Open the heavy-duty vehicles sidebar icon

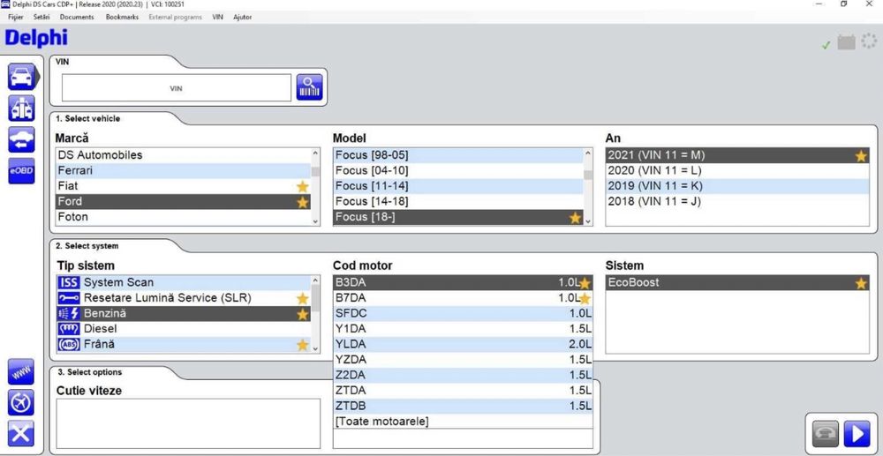click(21, 108)
